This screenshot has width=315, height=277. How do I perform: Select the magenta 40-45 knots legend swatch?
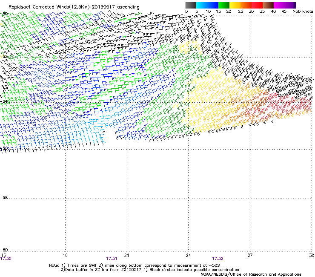279,5
